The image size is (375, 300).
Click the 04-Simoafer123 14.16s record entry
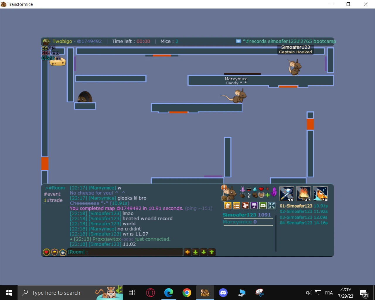pyautogui.click(x=304, y=223)
